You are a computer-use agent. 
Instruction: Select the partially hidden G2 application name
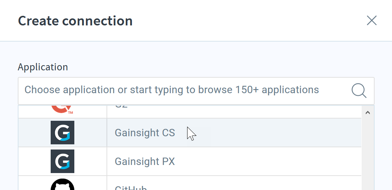121,106
